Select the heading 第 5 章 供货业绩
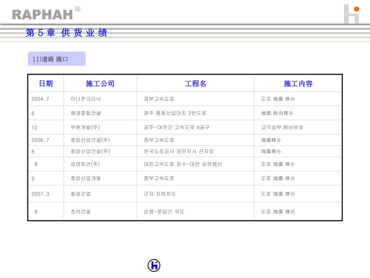This screenshot has height=278, width=370. [x=66, y=33]
